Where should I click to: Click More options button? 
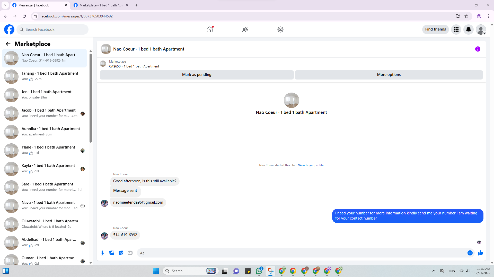coord(389,75)
